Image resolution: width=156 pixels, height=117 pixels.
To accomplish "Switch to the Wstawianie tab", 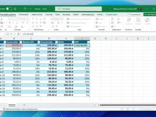I will pos(23,15).
